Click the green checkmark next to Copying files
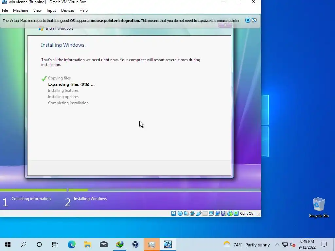The height and width of the screenshot is (251, 335). pyautogui.click(x=44, y=78)
